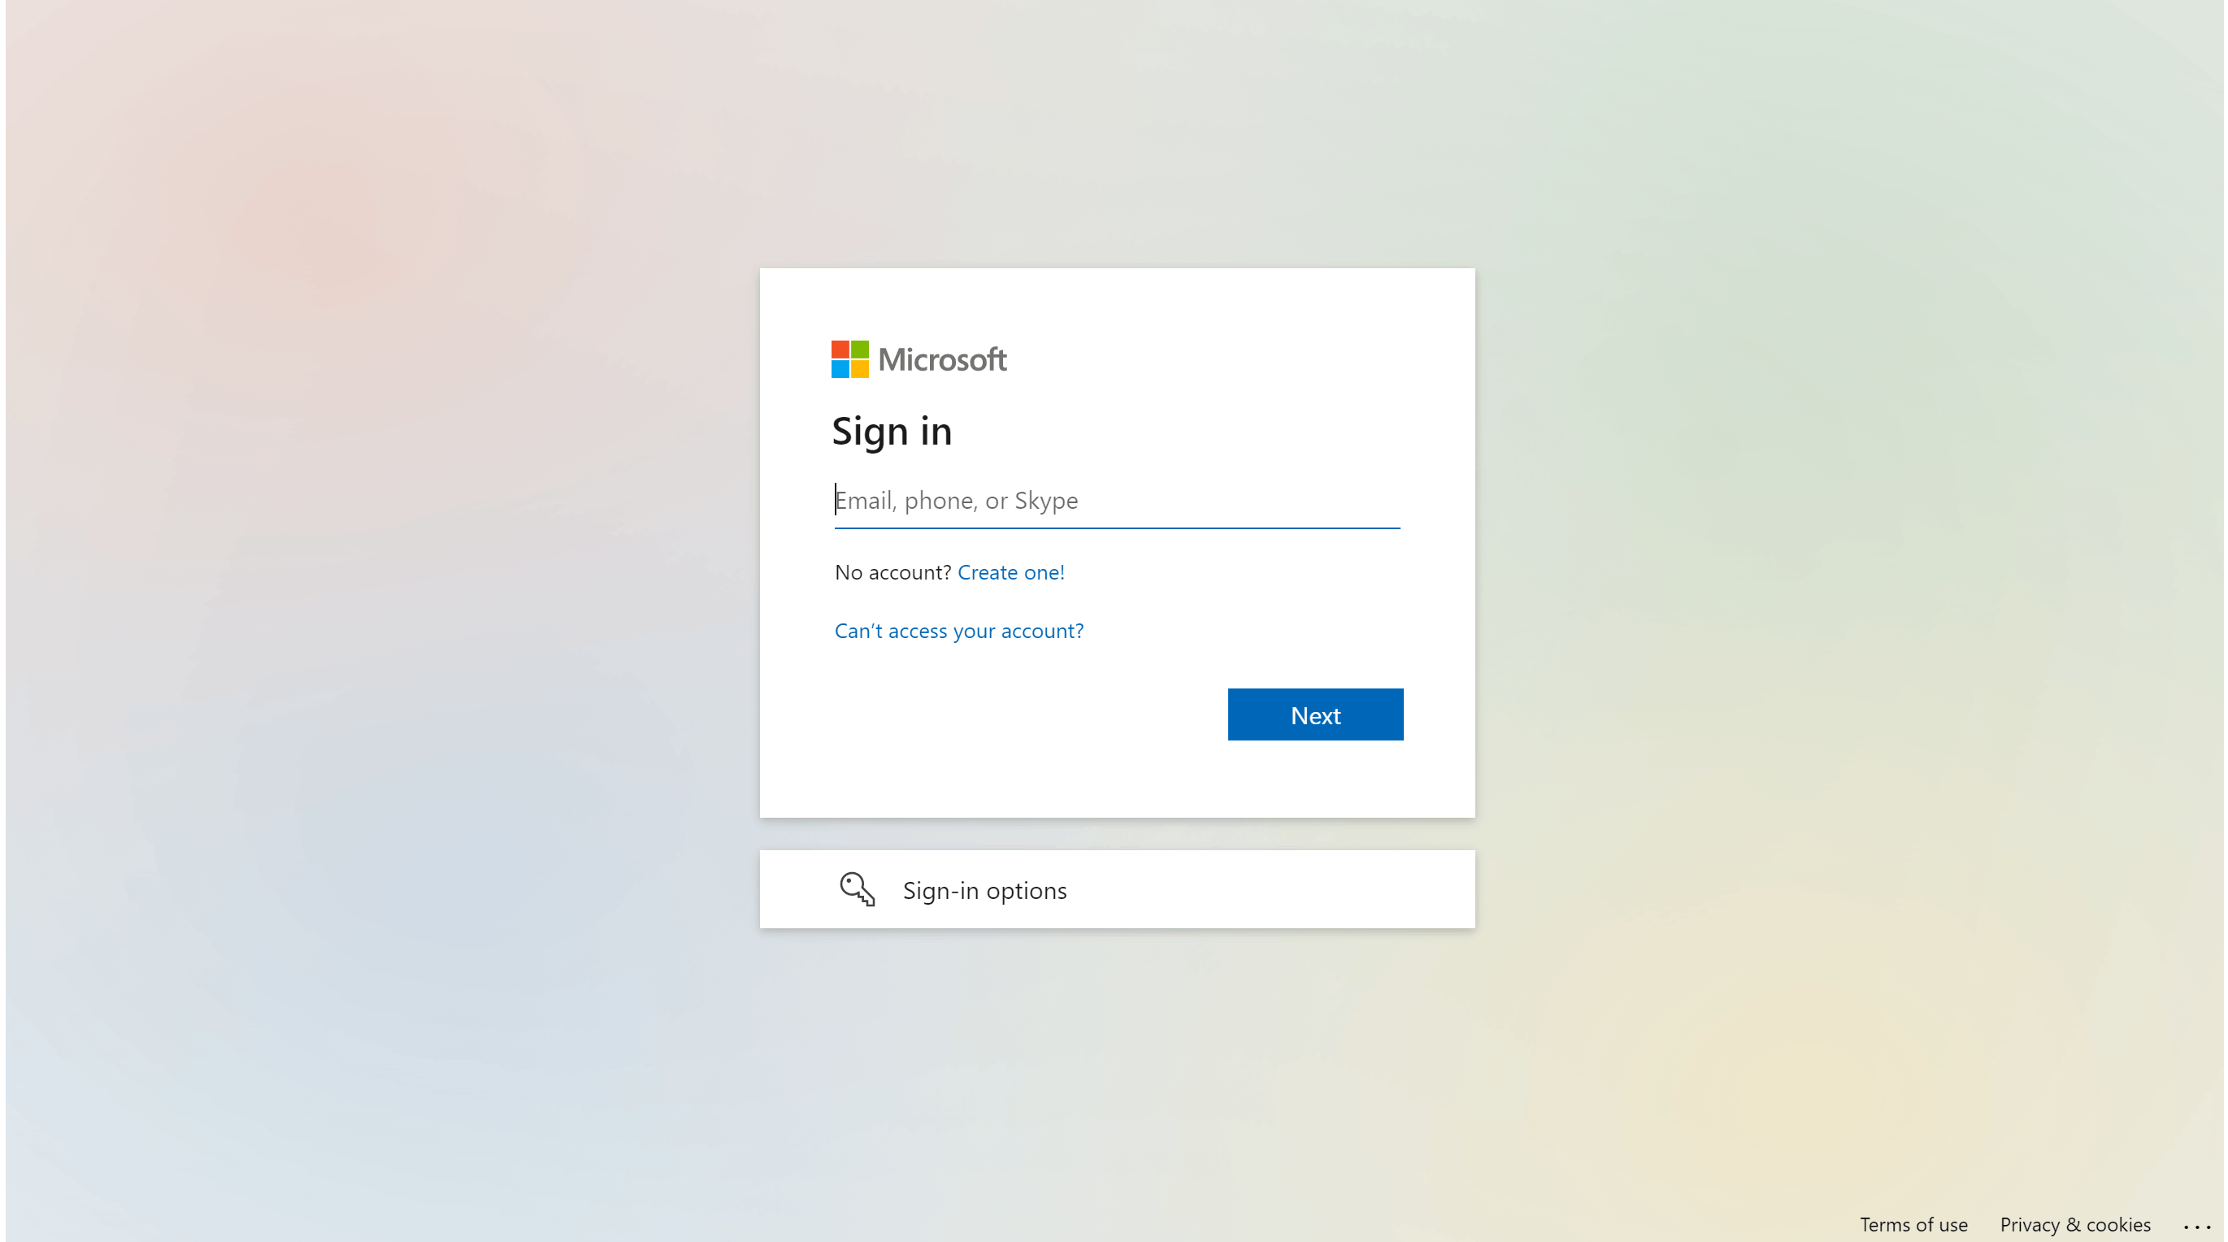Click the No account? text

pyautogui.click(x=892, y=572)
